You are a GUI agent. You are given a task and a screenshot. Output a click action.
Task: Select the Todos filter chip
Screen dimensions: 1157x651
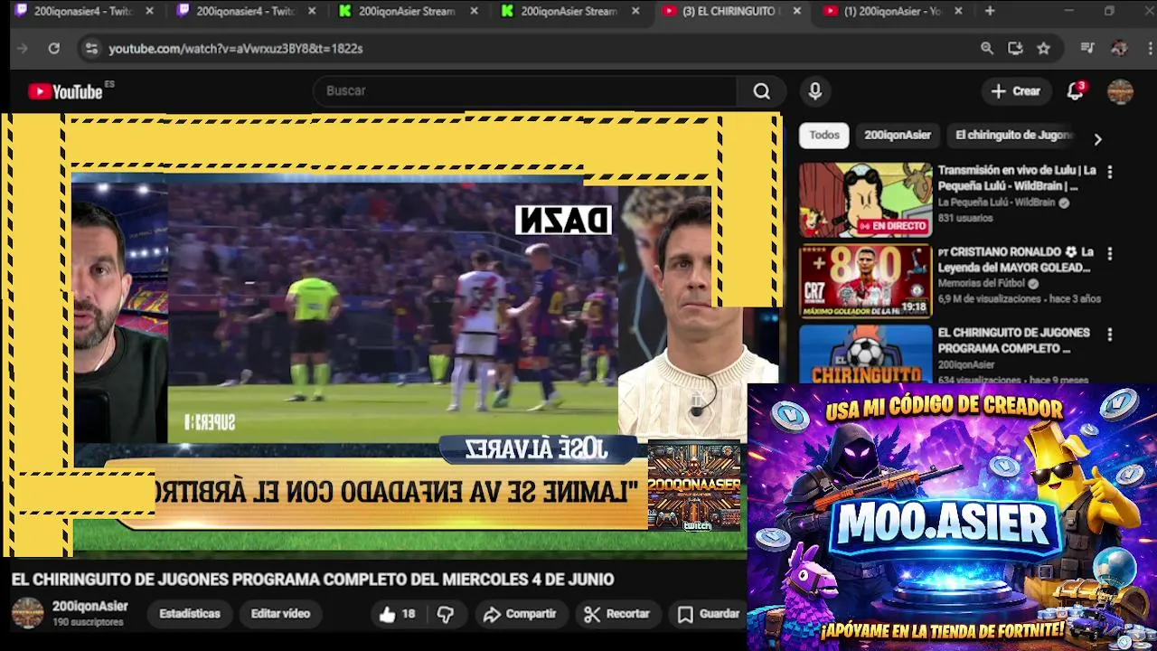point(824,135)
